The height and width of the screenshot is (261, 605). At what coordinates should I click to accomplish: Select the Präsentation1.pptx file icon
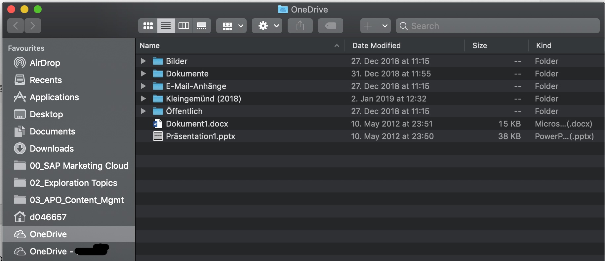(158, 136)
